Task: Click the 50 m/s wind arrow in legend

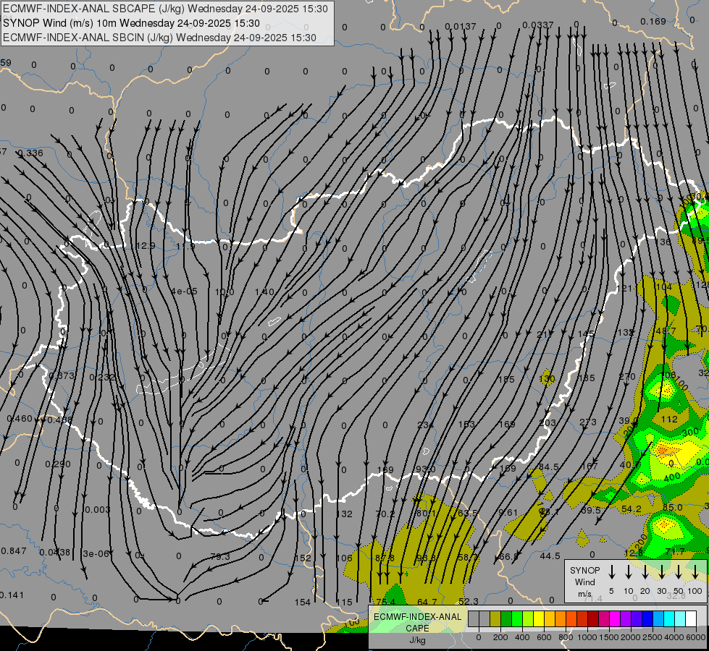Action: pos(679,572)
